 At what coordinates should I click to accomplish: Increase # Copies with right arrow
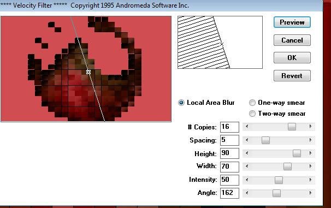pos(310,127)
